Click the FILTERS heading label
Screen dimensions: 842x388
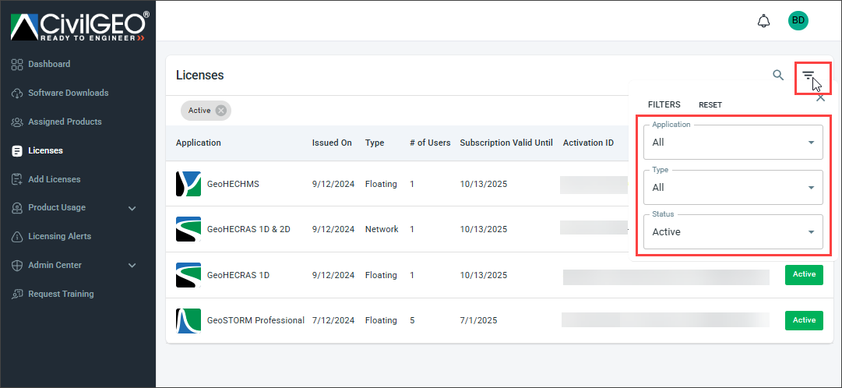[664, 105]
